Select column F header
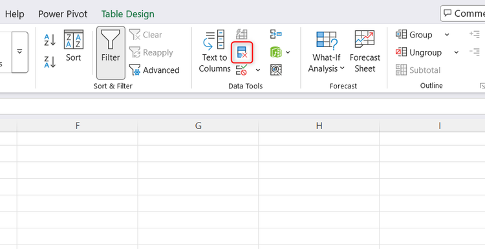The height and width of the screenshot is (249, 485). coord(78,126)
